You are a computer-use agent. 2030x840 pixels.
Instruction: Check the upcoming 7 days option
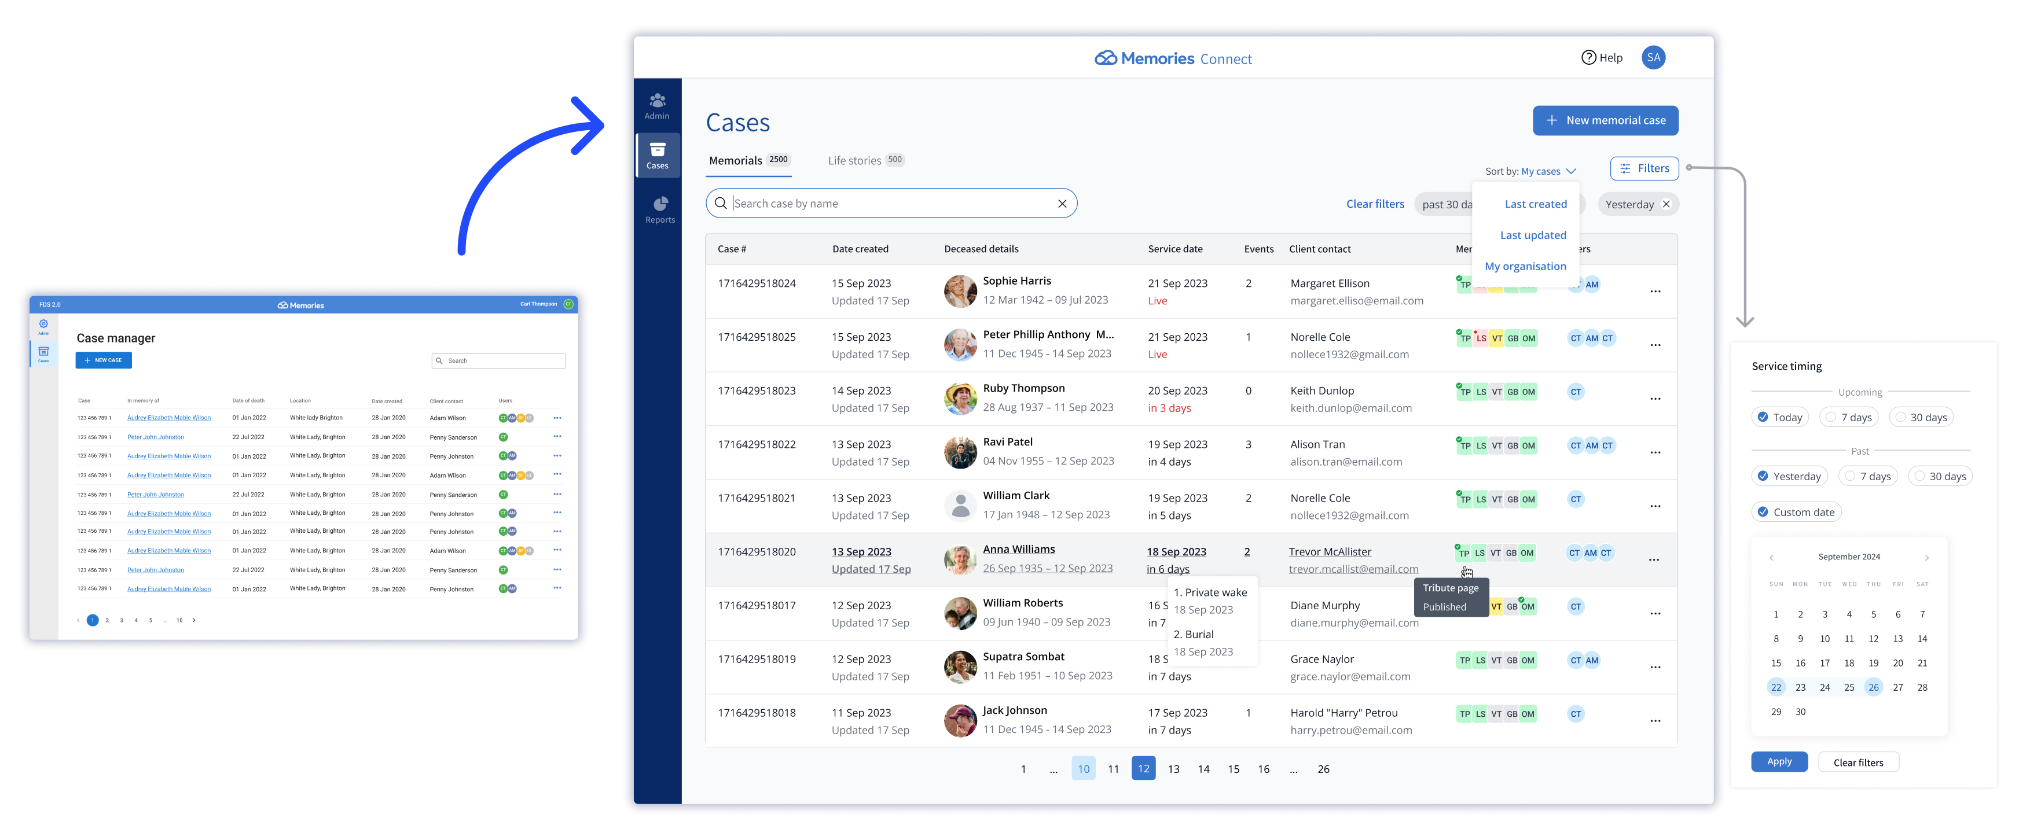coord(1831,417)
